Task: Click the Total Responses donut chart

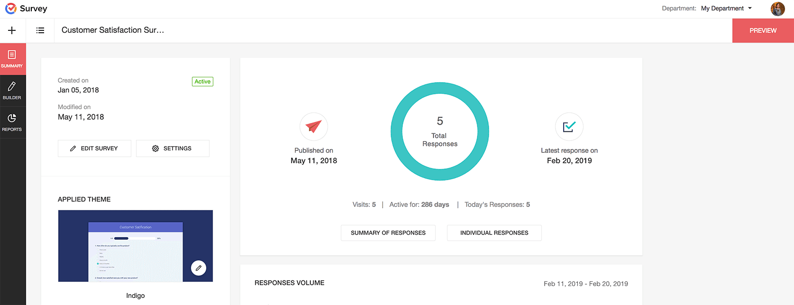Action: click(x=439, y=131)
